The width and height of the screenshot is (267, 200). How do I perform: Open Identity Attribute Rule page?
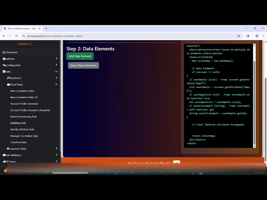[22, 130]
